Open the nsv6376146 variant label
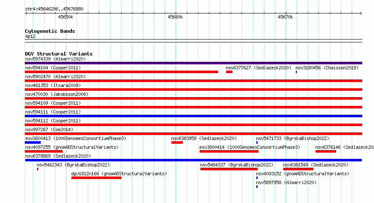The height and width of the screenshot is (203, 374). [x=345, y=147]
